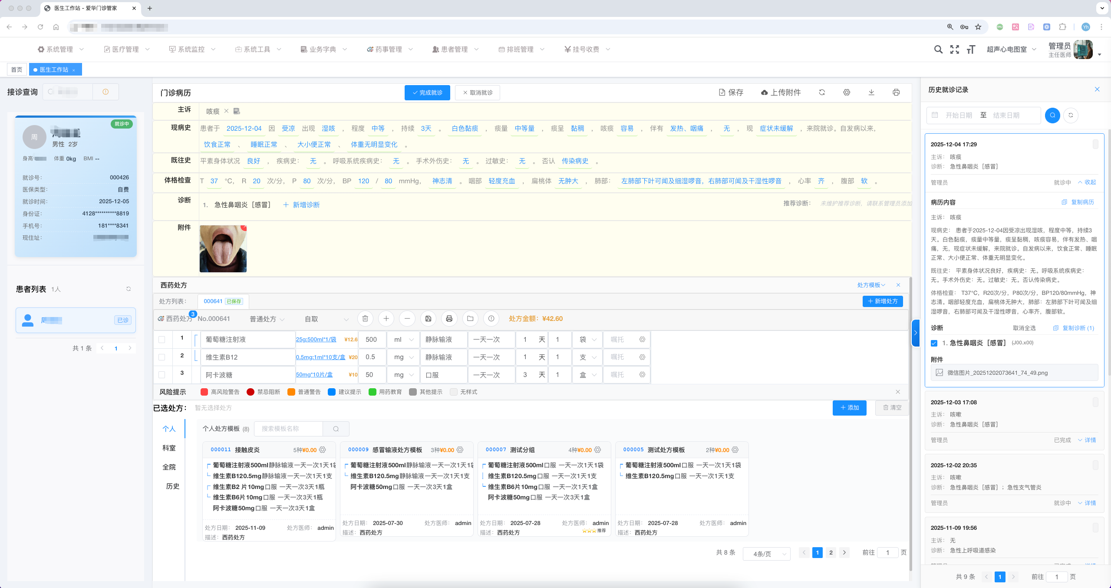The width and height of the screenshot is (1111, 588).
Task: Uncheck 急性鼻咽炎 diagnosis checkbox in history
Action: pyautogui.click(x=934, y=343)
